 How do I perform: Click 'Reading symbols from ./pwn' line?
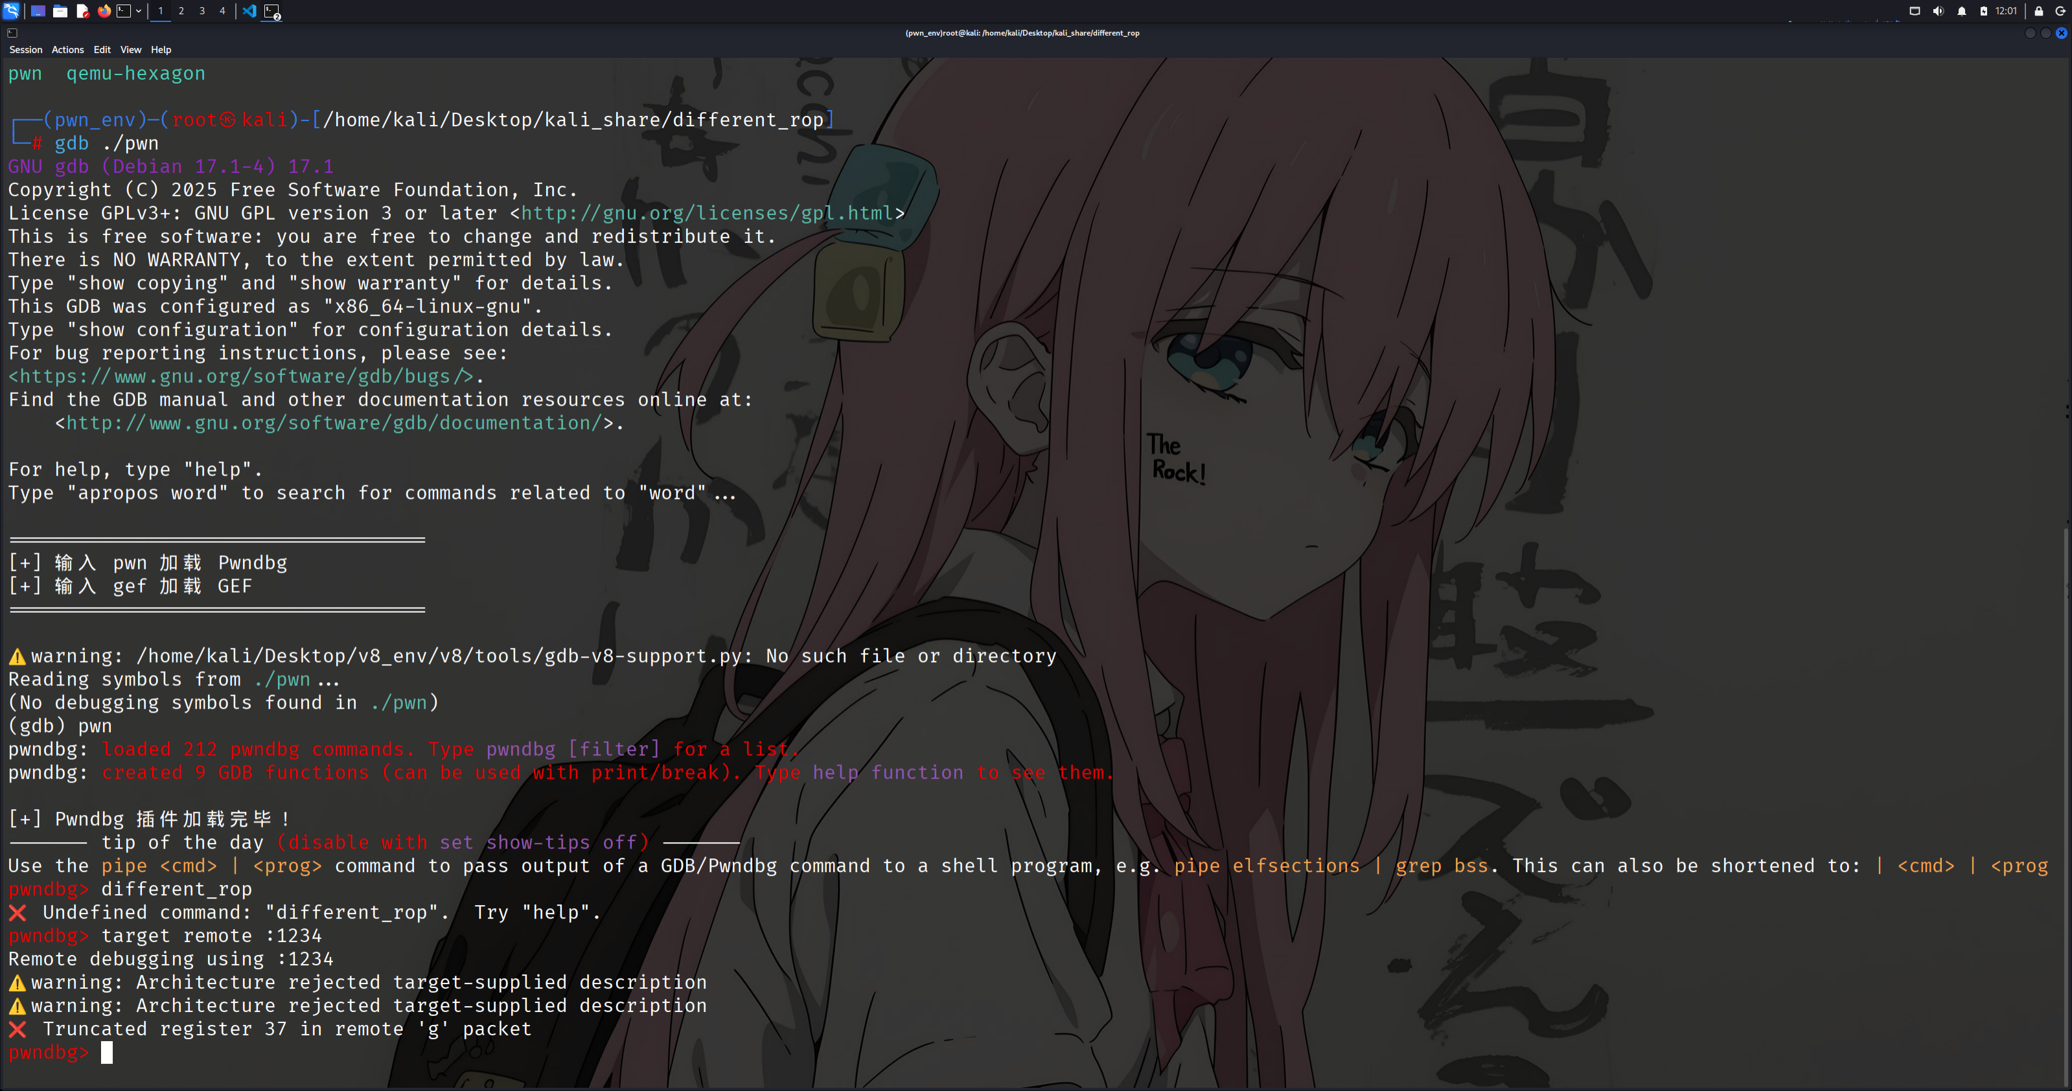coord(174,680)
